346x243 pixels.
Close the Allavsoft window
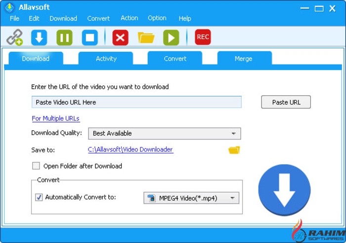(x=332, y=8)
